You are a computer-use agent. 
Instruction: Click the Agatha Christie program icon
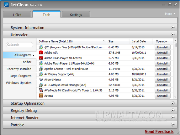tap(41, 69)
